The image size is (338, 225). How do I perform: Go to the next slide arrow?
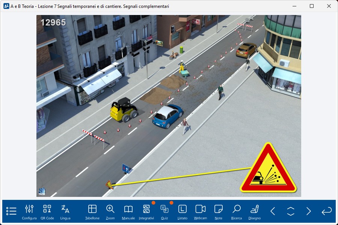(309, 211)
